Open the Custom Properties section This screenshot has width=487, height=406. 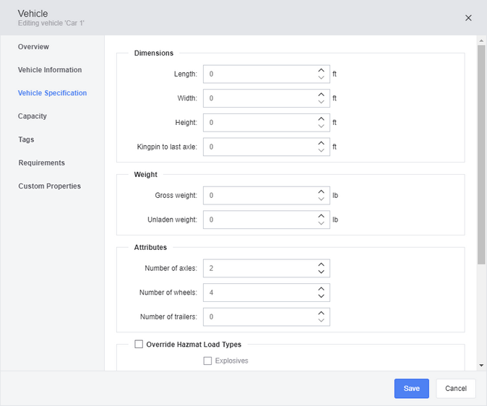point(49,186)
